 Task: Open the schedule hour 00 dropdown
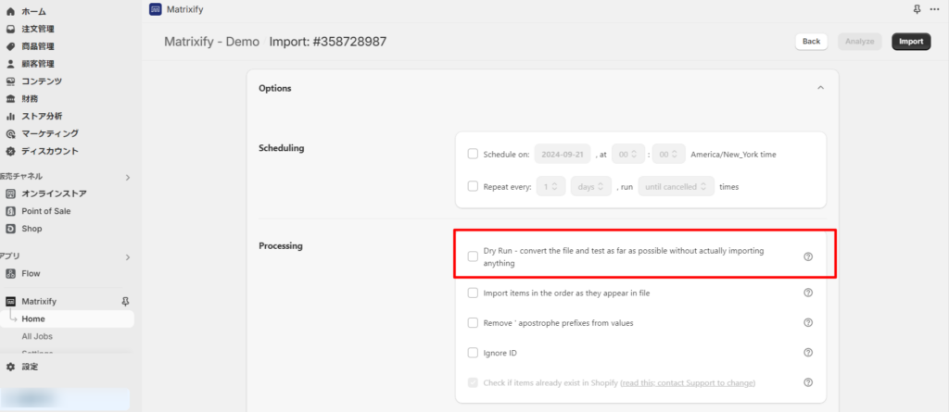[x=627, y=155]
